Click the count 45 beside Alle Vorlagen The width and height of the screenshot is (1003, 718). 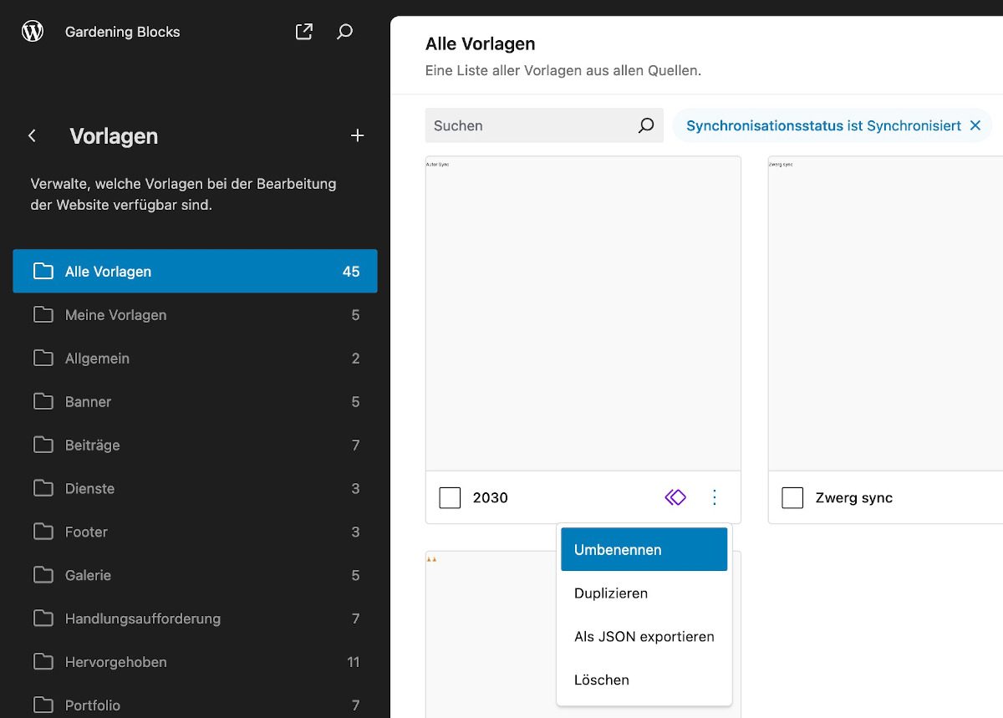coord(351,271)
